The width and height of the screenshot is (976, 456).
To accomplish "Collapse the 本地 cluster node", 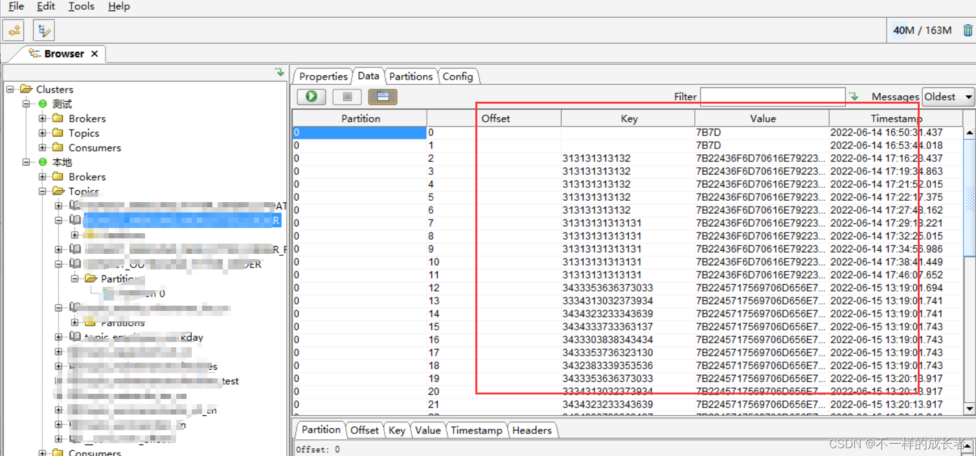I will [26, 162].
